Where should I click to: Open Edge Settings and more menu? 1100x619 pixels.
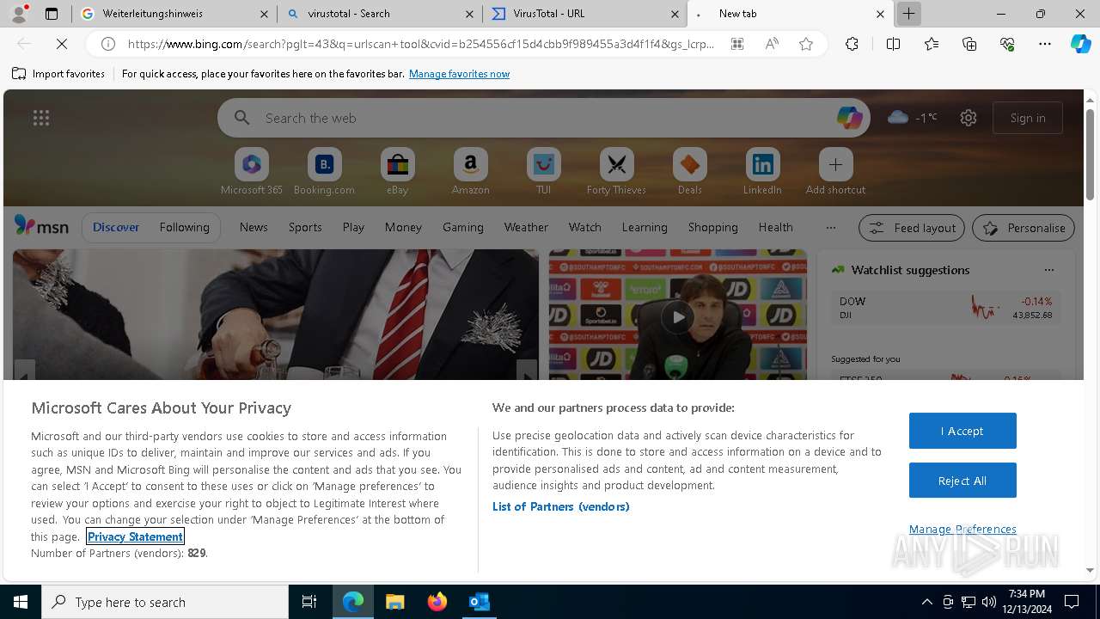[x=1045, y=44]
